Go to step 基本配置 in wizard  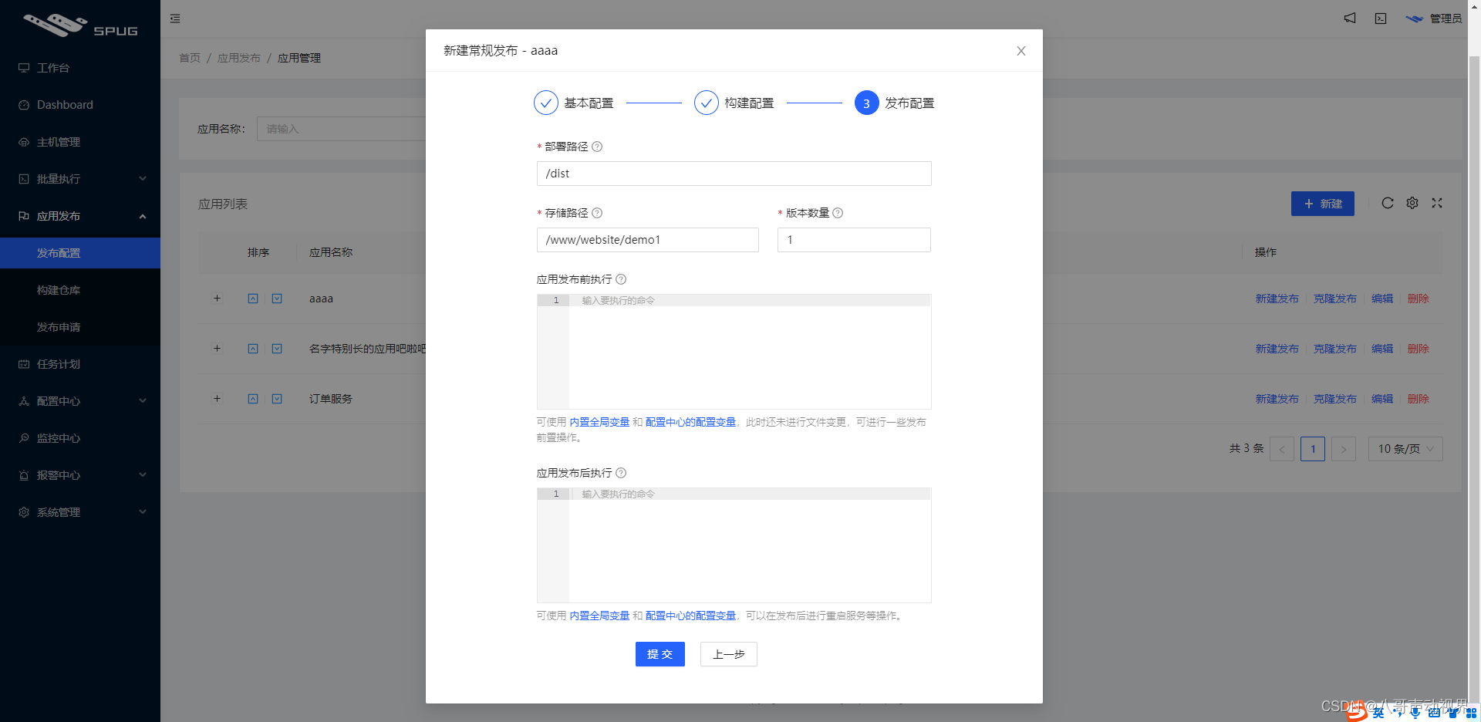574,103
